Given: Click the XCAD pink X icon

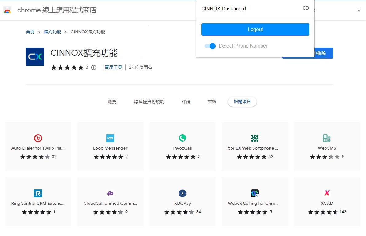Looking at the screenshot, I should coord(327,193).
